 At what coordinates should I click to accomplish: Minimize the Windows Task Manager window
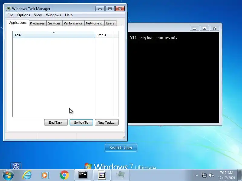[x=100, y=9]
